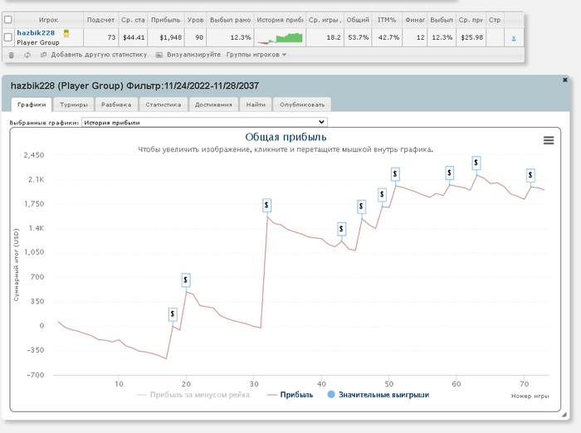Click the $1,948 profit cell

[x=166, y=37]
